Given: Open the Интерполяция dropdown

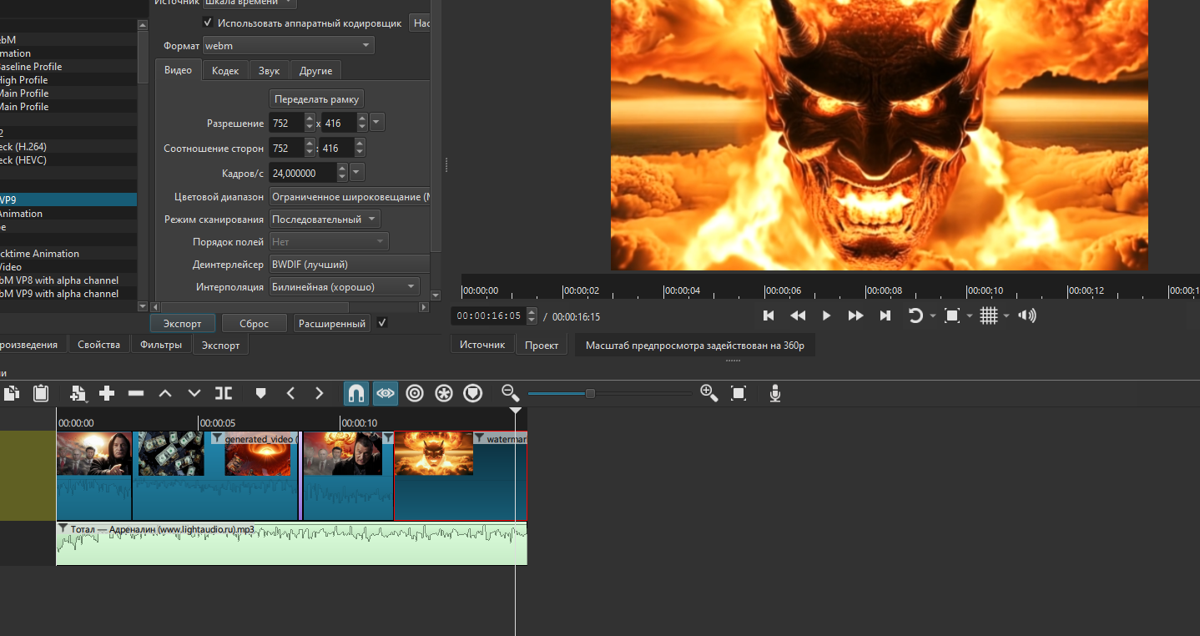Looking at the screenshot, I should [345, 287].
